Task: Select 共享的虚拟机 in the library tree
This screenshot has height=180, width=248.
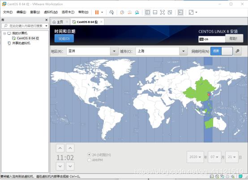Action: [x=21, y=43]
